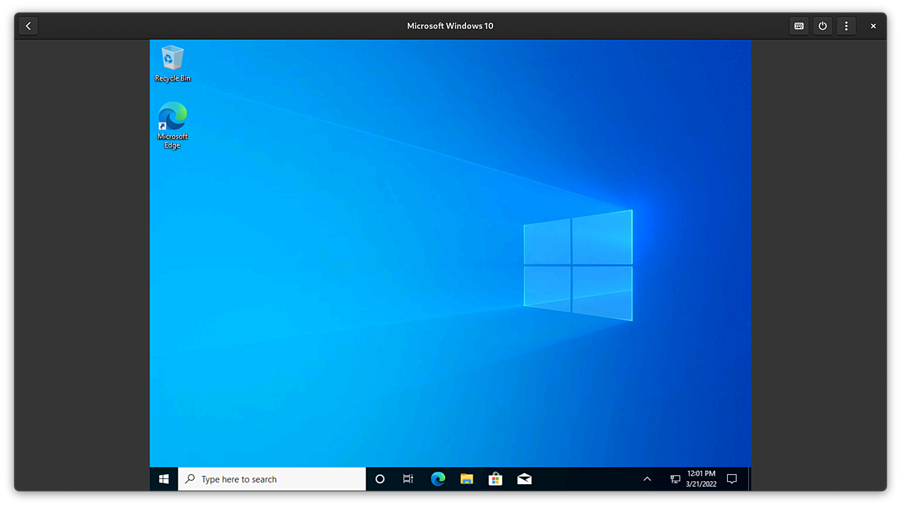Go back using the back arrow

click(x=28, y=26)
